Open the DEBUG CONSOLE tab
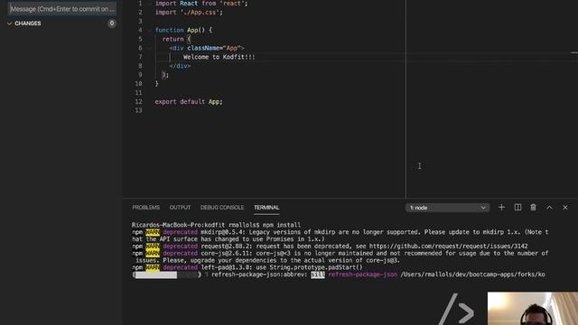 [x=222, y=208]
